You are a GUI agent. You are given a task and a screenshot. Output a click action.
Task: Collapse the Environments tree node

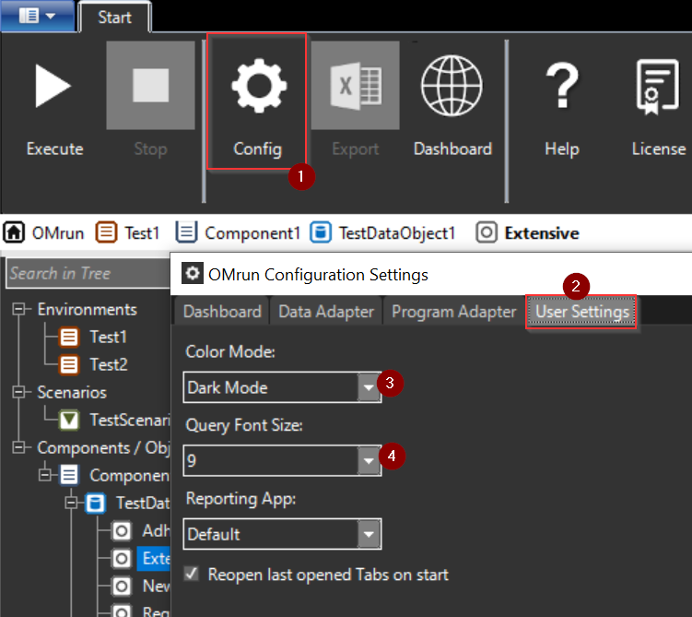(18, 309)
